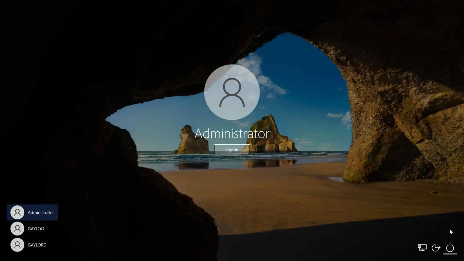Click the avatar icon next to GAYLOO
The width and height of the screenshot is (464, 261).
tap(17, 229)
